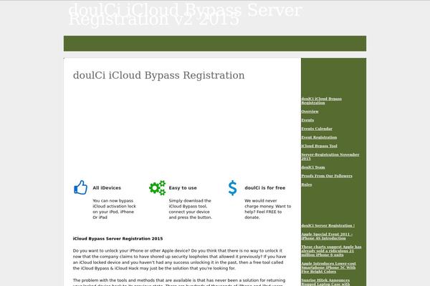Click the green gears icon
The image size is (430, 286).
(158, 188)
